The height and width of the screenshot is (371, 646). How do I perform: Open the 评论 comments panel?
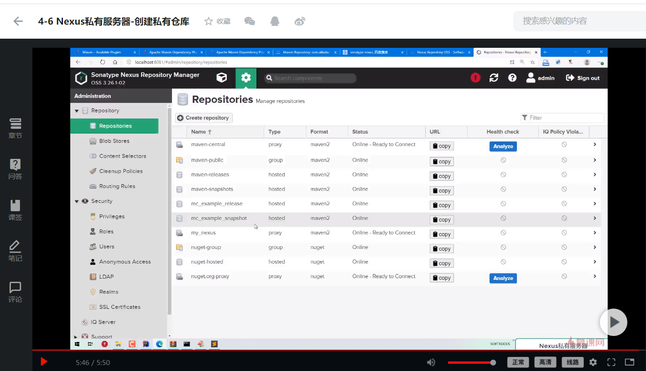pyautogui.click(x=15, y=292)
